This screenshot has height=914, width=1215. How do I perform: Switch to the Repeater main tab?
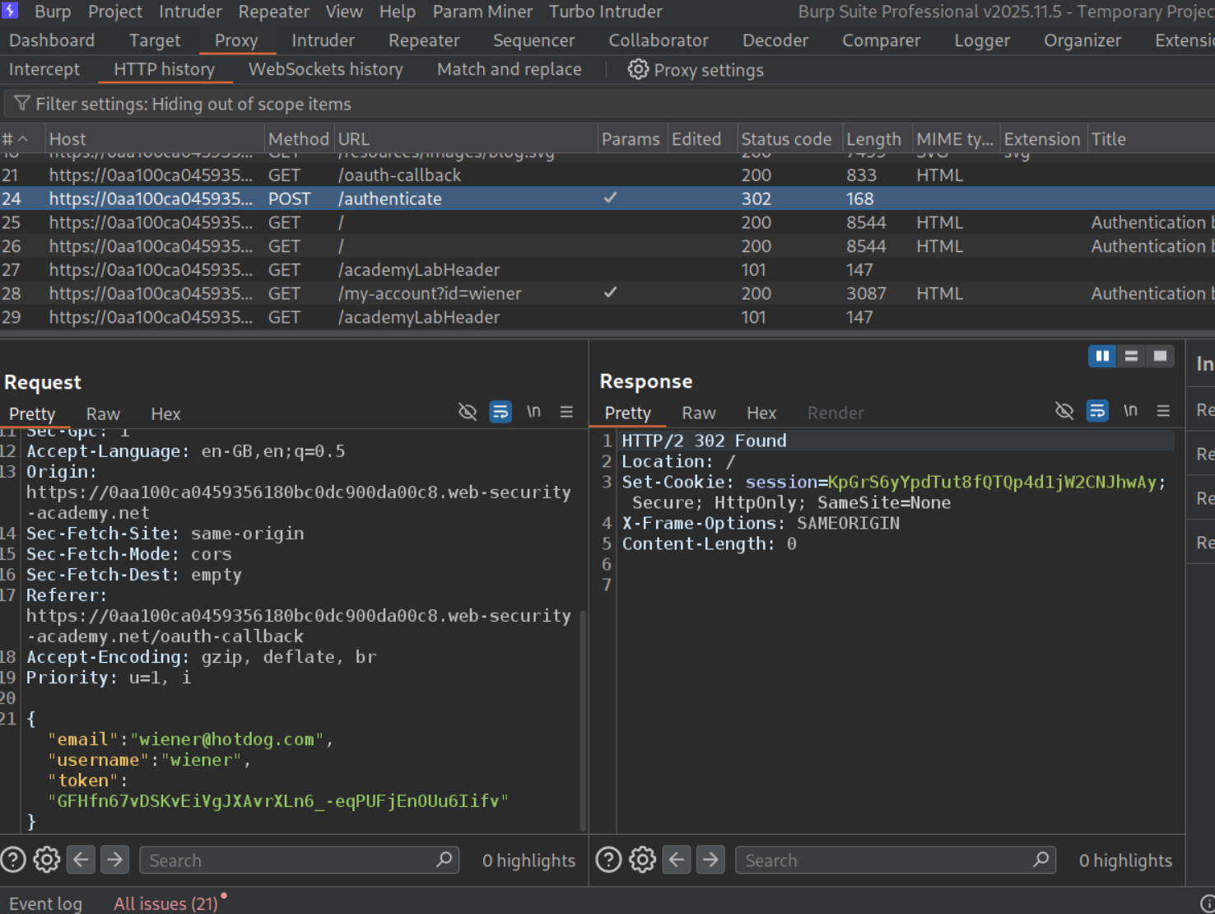tap(424, 40)
